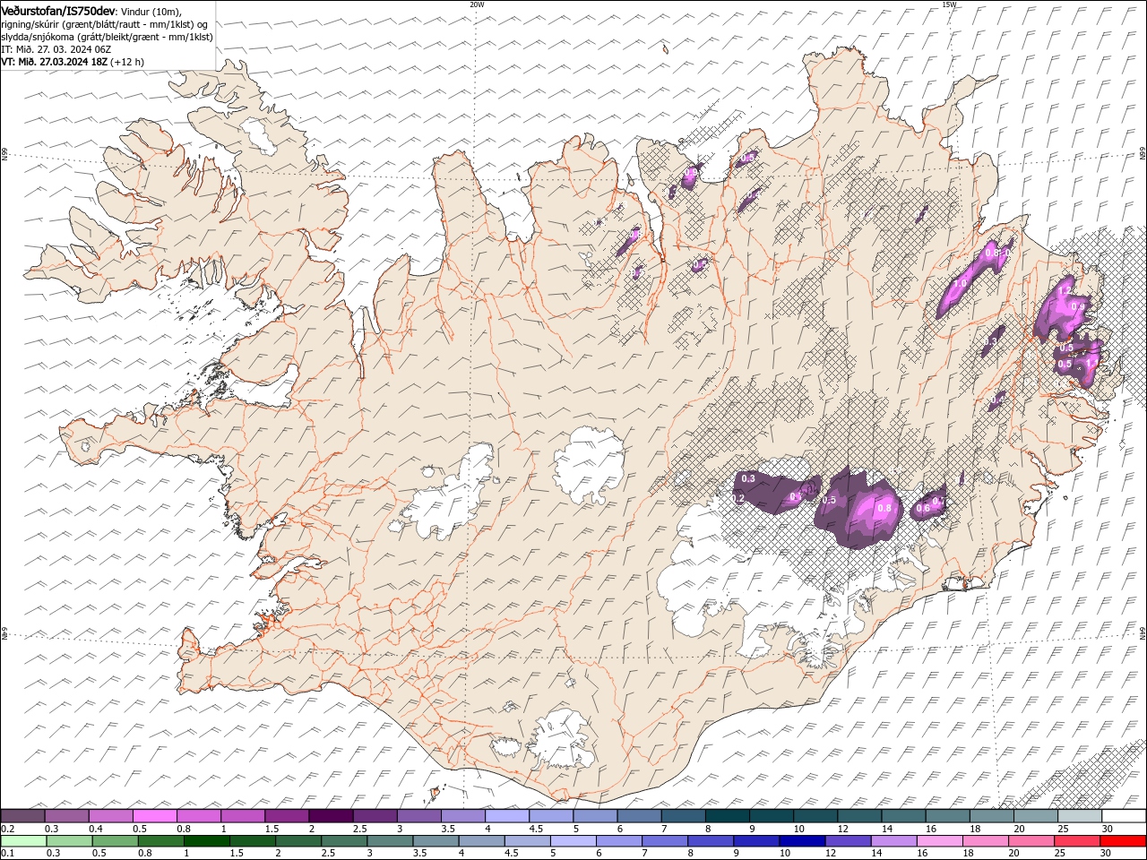Viewport: 1147px width, 860px height.
Task: Select top legend white swatch at 30
Action: (x=1125, y=816)
